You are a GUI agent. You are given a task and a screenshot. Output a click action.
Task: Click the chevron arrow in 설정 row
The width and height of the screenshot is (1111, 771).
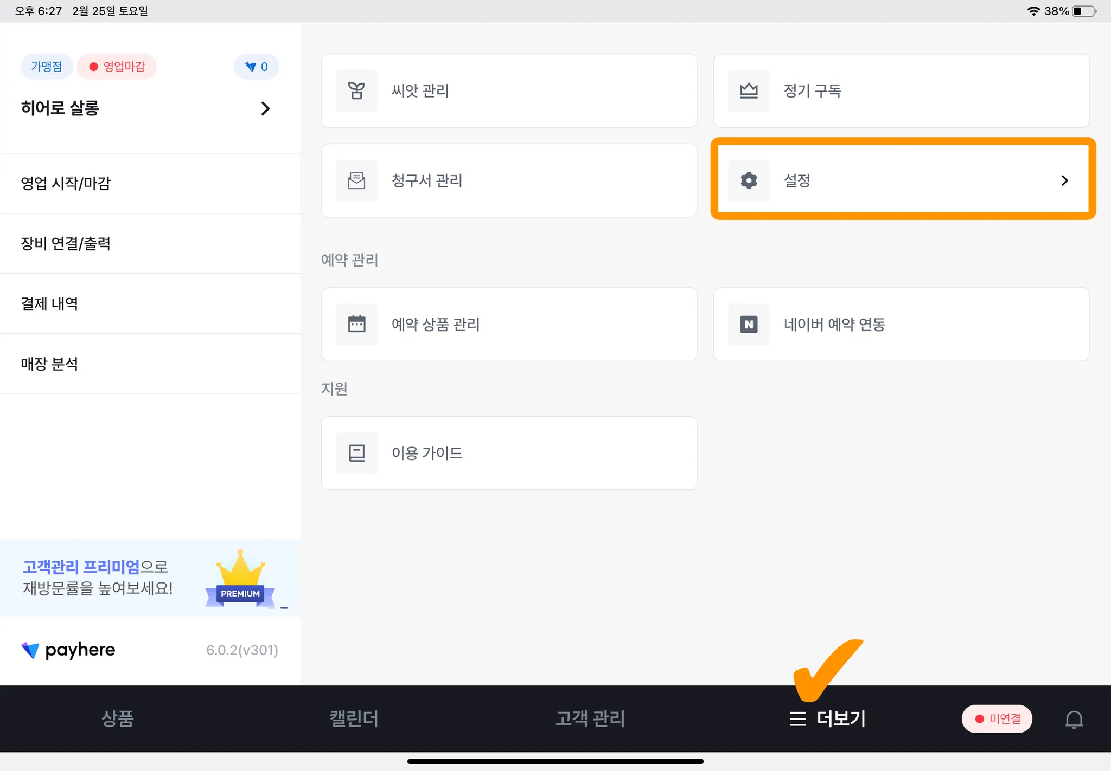(1064, 180)
